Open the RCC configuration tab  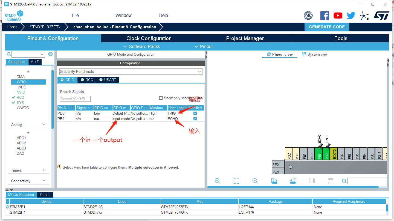[87, 80]
